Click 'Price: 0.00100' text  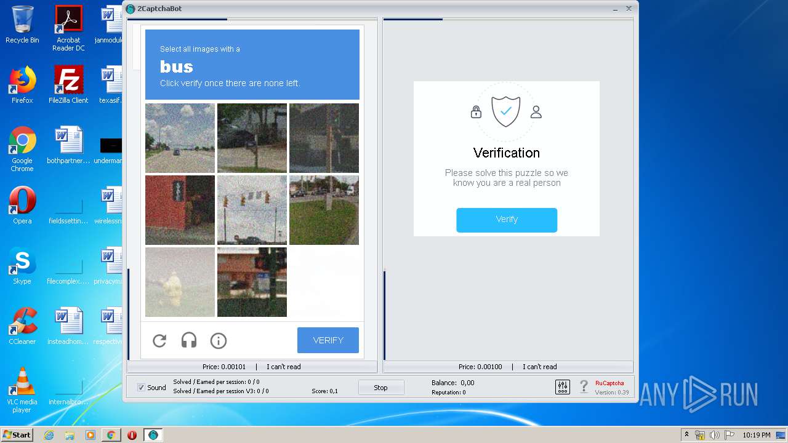point(480,367)
